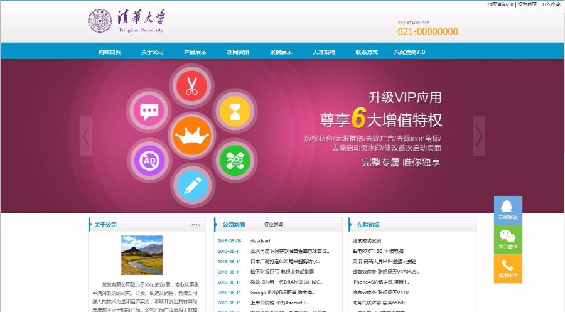565x312 pixels.
Task: Open 产品展示 in navigation bar
Action: click(x=195, y=52)
